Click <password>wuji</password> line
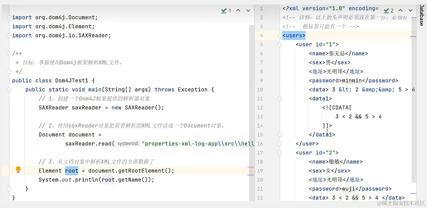 (x=350, y=189)
